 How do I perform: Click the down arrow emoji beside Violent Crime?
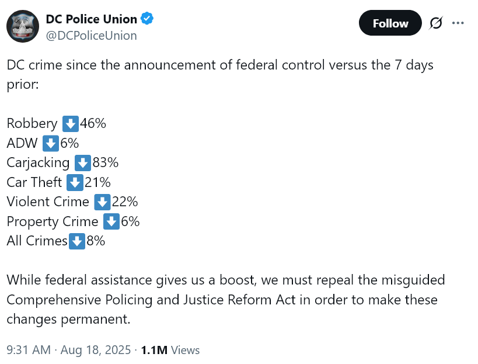pos(102,202)
